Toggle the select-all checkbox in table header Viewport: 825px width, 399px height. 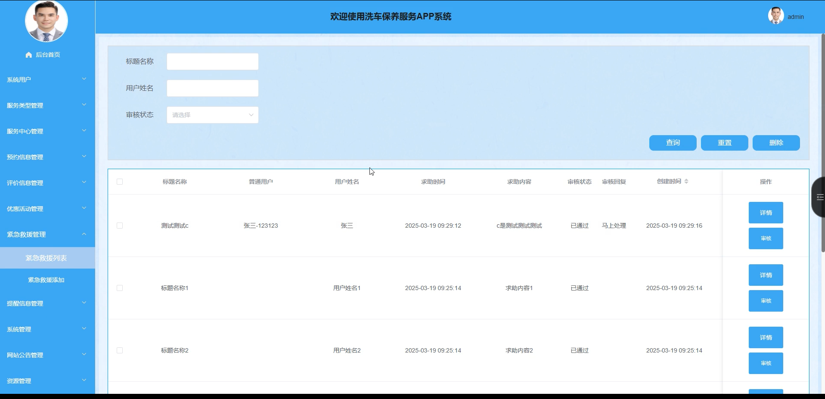coord(120,182)
